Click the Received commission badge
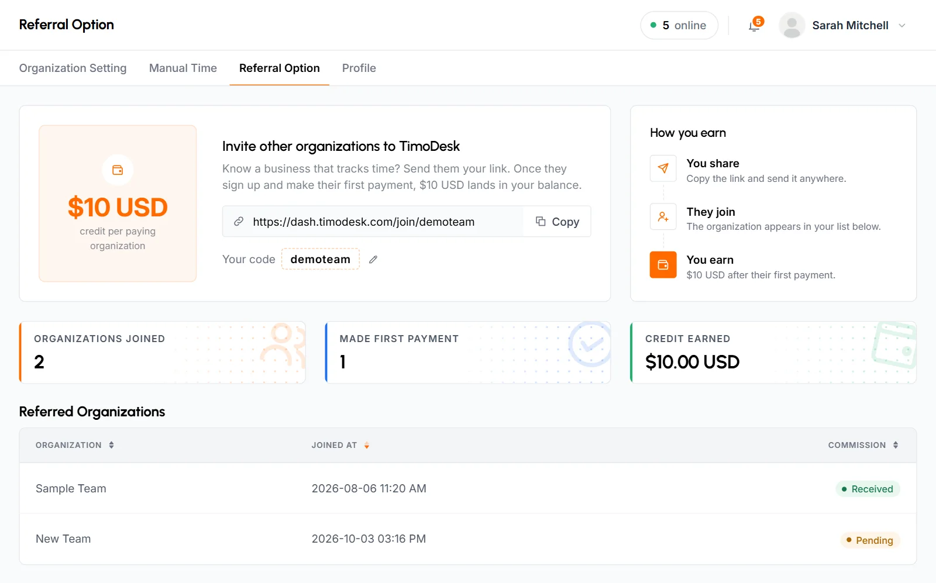Screen dimensions: 936x583 (868, 489)
